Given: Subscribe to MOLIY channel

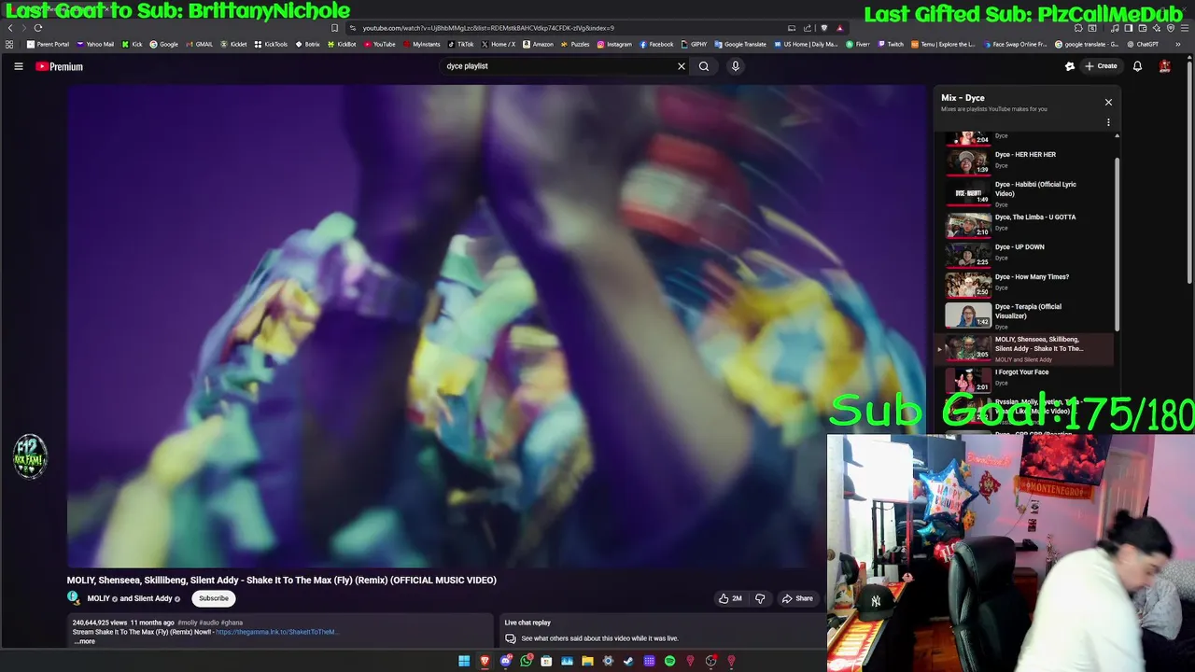Looking at the screenshot, I should pos(213,598).
